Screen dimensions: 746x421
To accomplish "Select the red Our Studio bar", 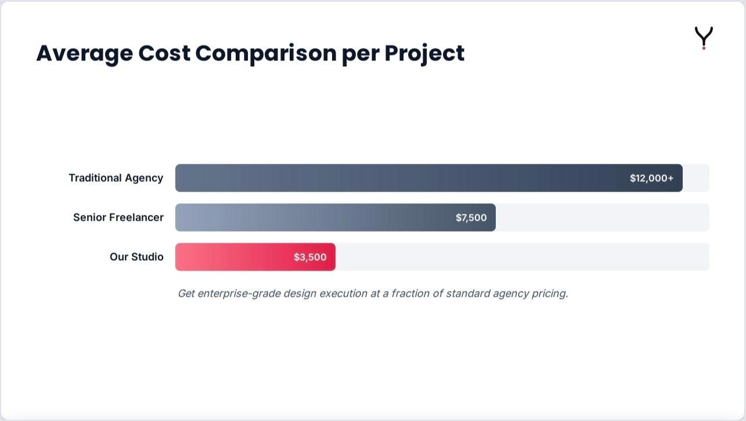I will pos(255,257).
